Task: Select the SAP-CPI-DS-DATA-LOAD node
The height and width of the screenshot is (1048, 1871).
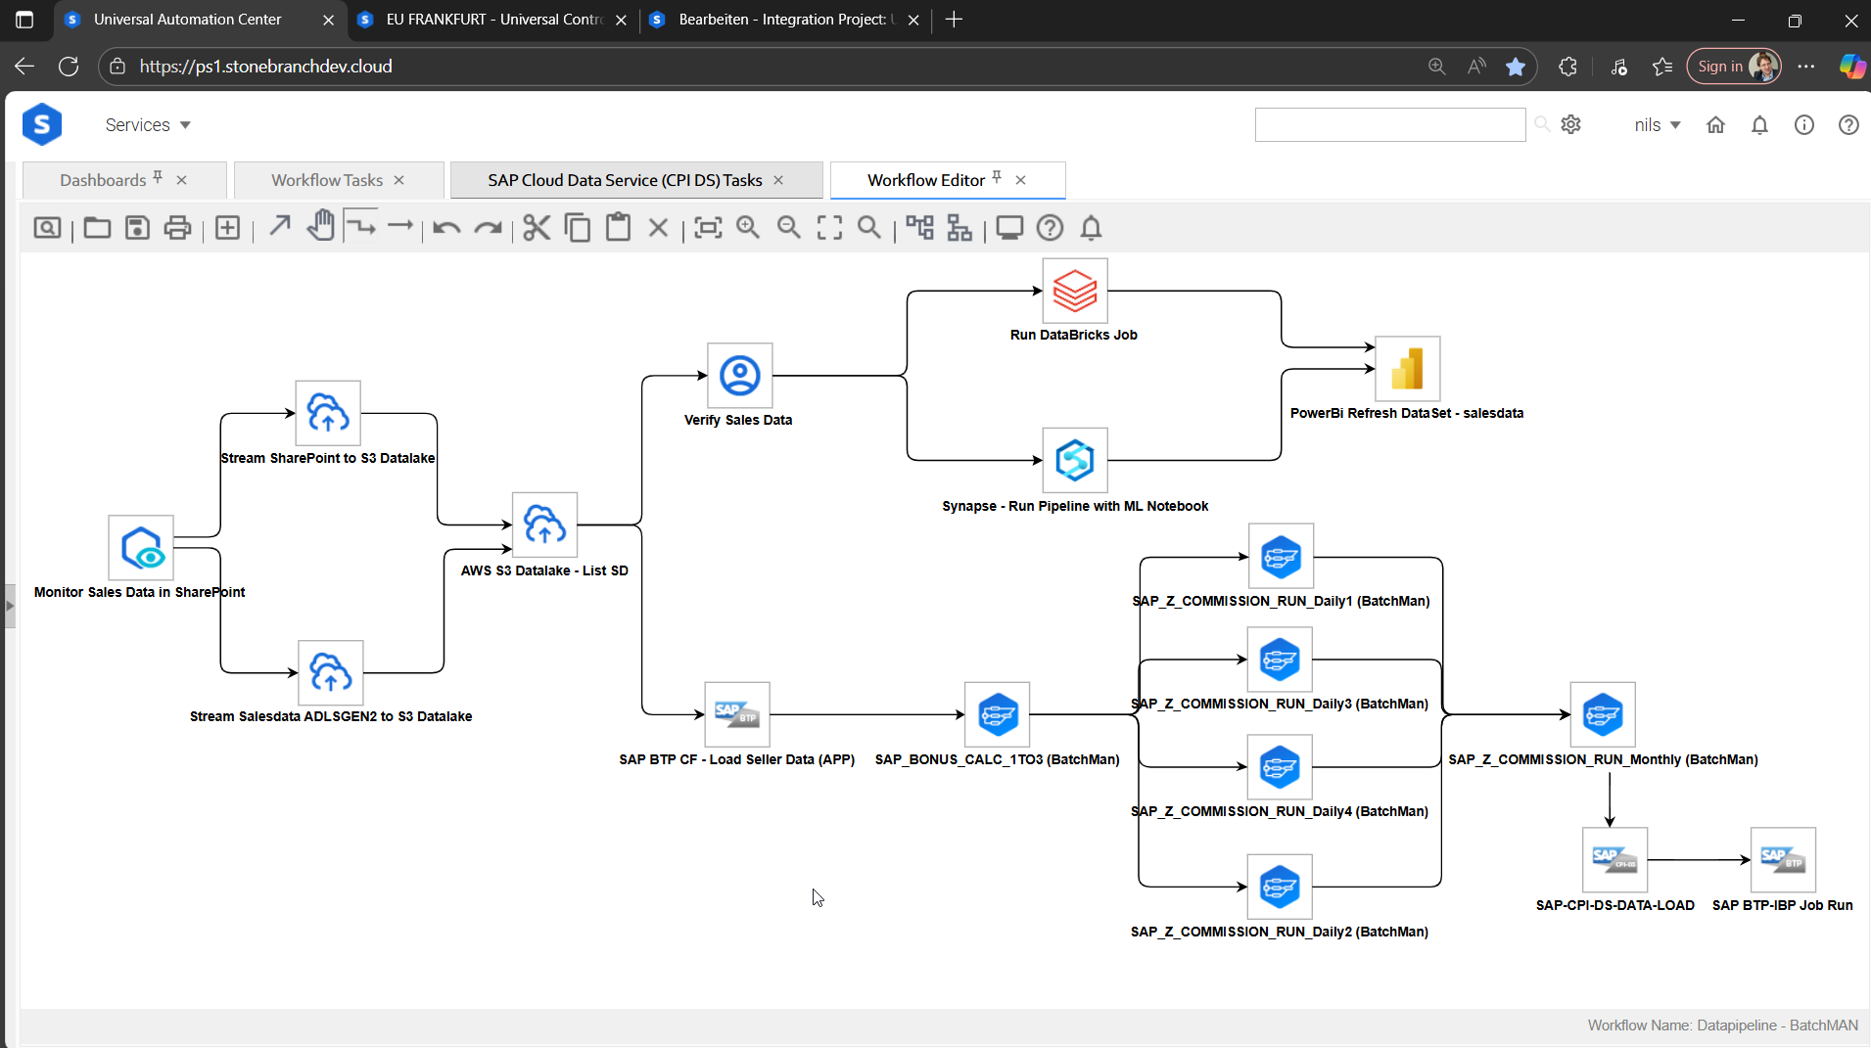Action: [x=1615, y=860]
